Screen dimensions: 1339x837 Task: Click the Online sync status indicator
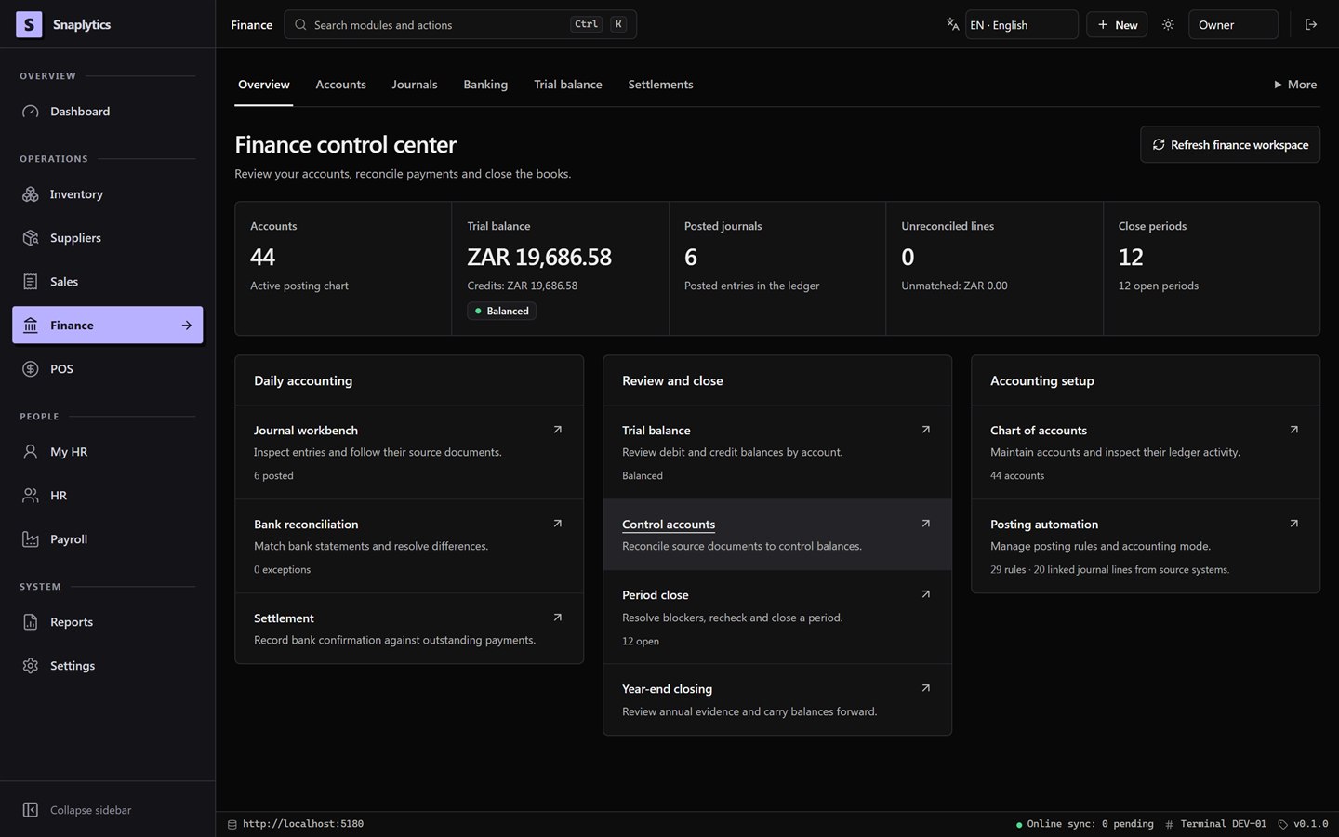pos(1085,824)
